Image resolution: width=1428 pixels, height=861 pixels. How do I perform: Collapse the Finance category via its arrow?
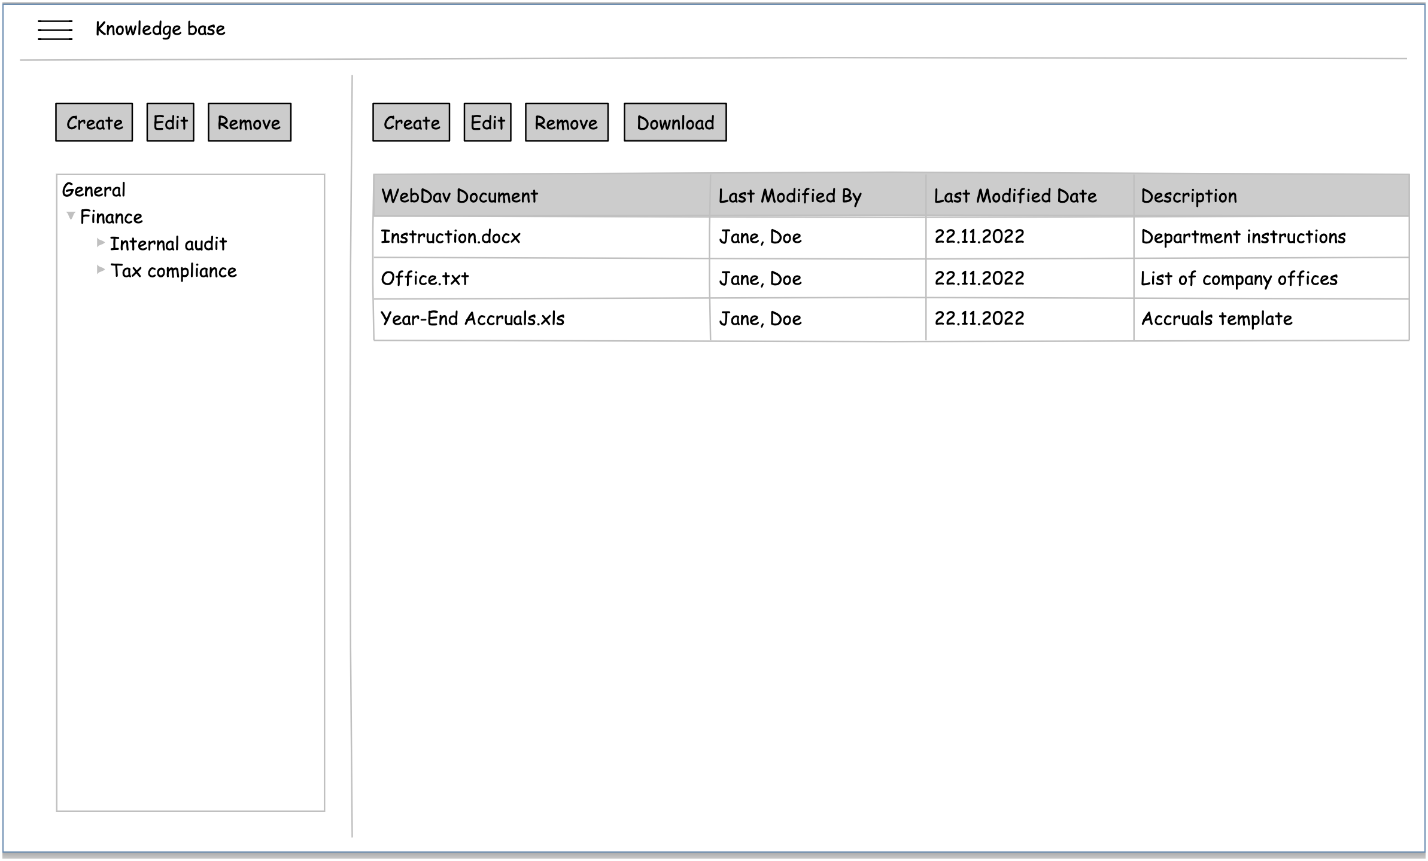[70, 215]
